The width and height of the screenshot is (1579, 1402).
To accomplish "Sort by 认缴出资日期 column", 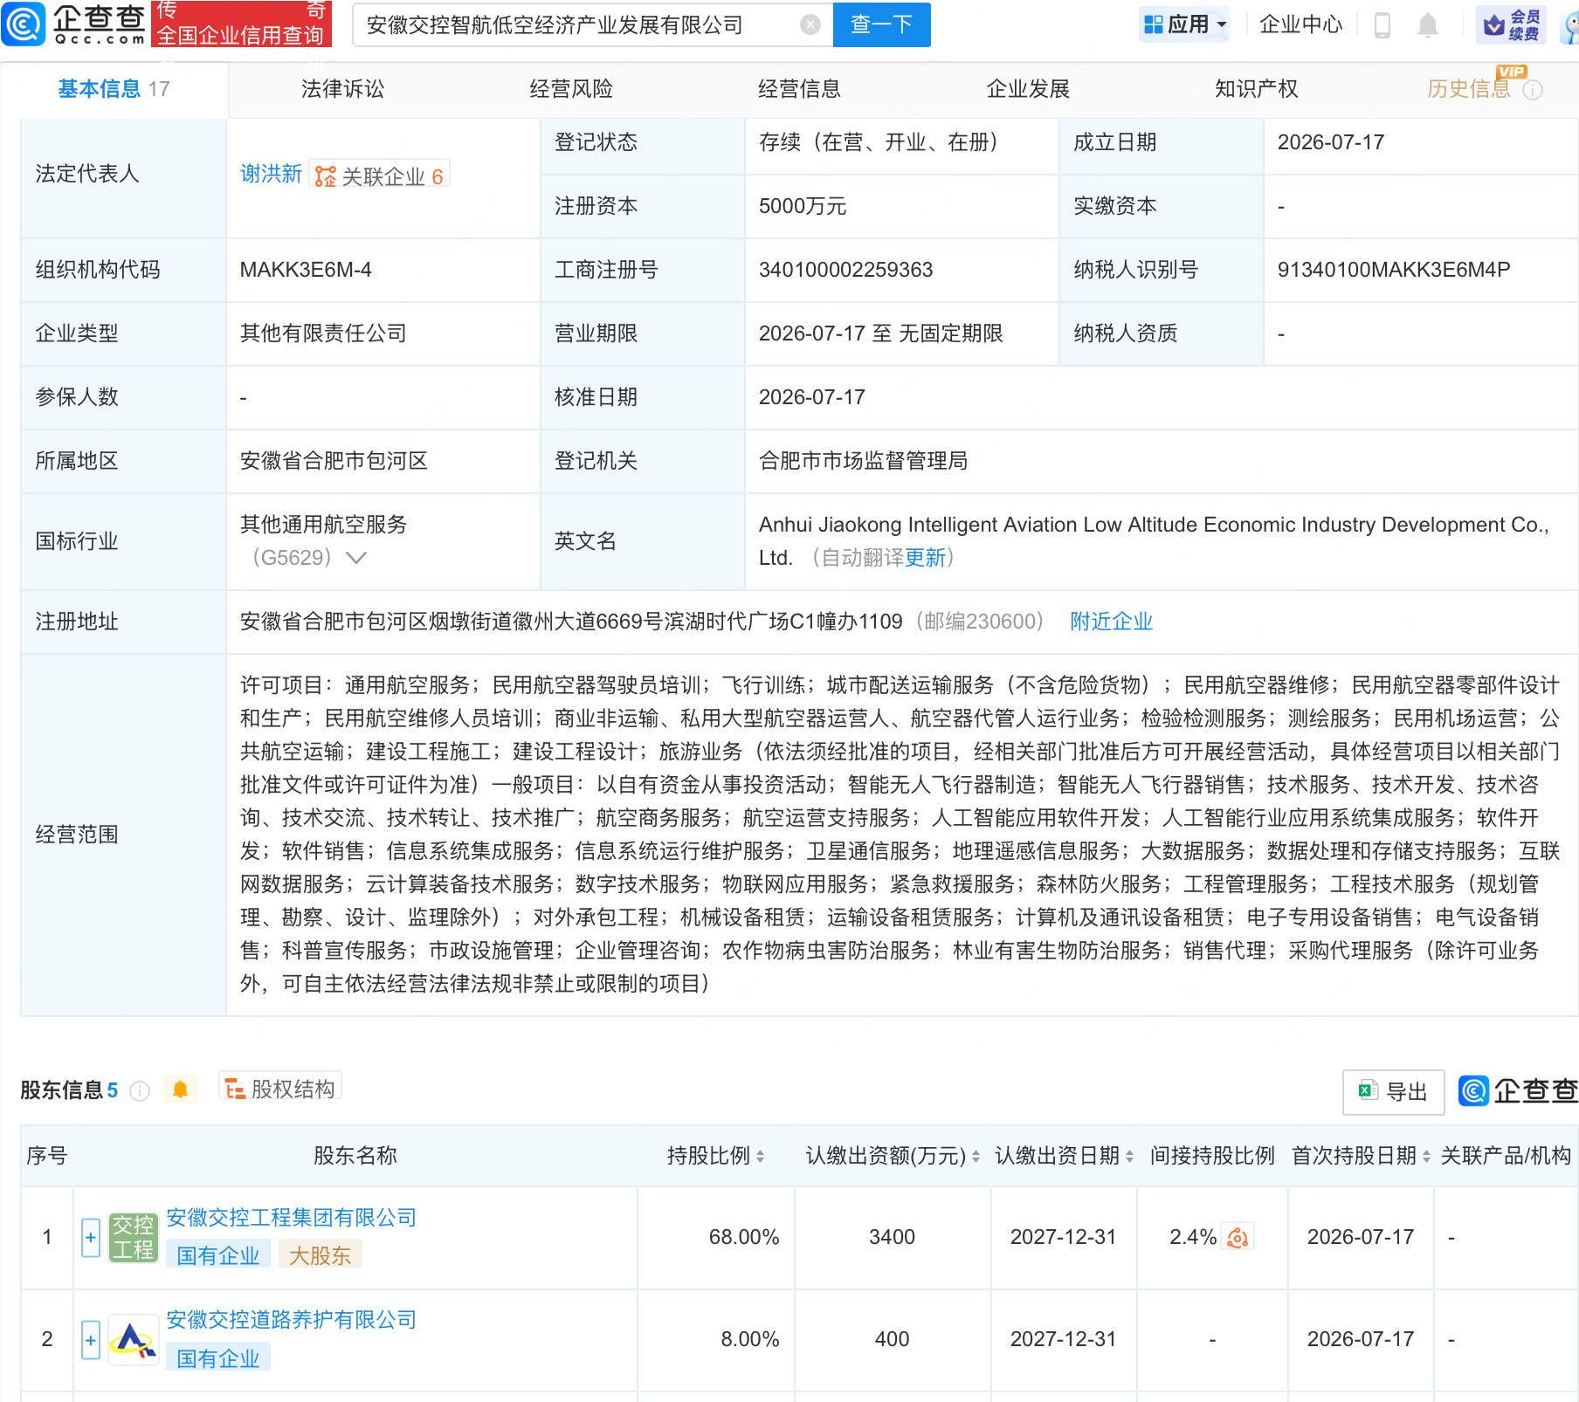I will [x=1130, y=1156].
